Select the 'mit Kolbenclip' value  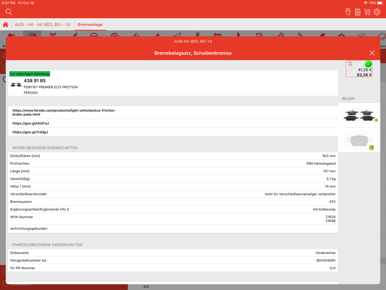pos(324,209)
